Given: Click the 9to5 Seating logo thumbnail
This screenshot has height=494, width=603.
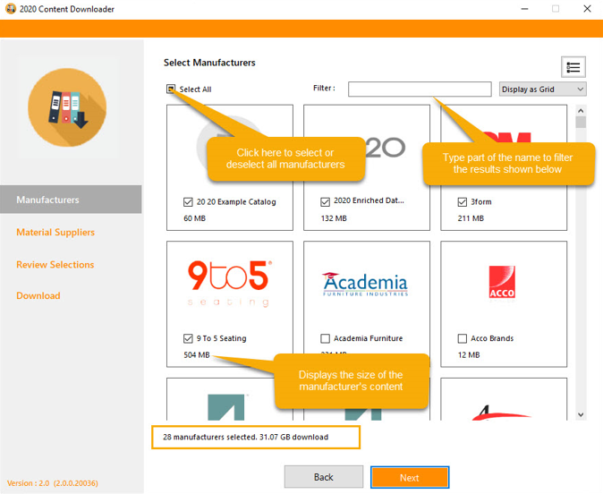Looking at the screenshot, I should point(230,284).
